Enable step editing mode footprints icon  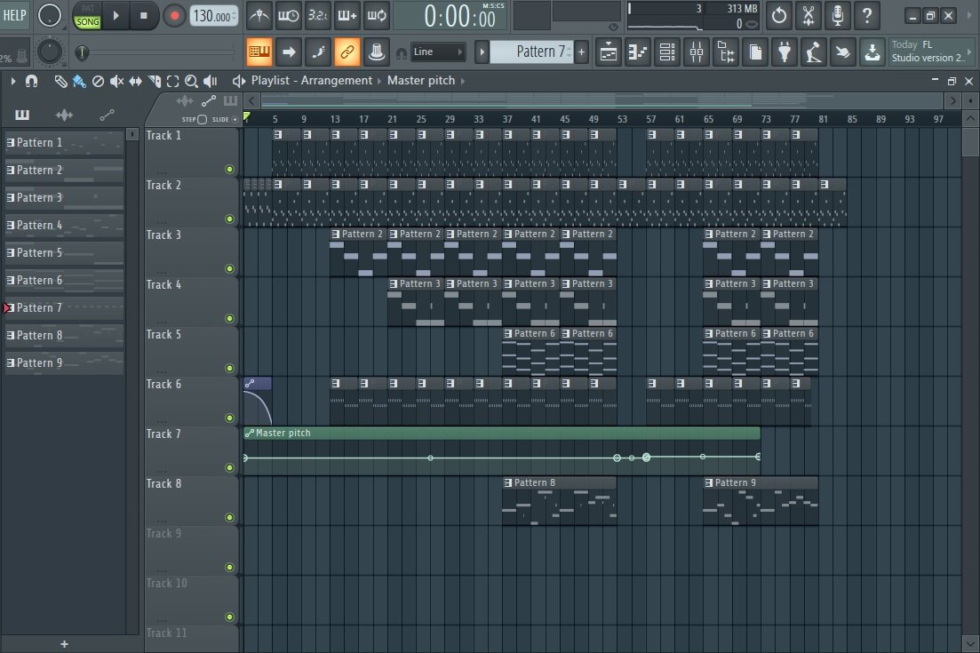coord(317,52)
